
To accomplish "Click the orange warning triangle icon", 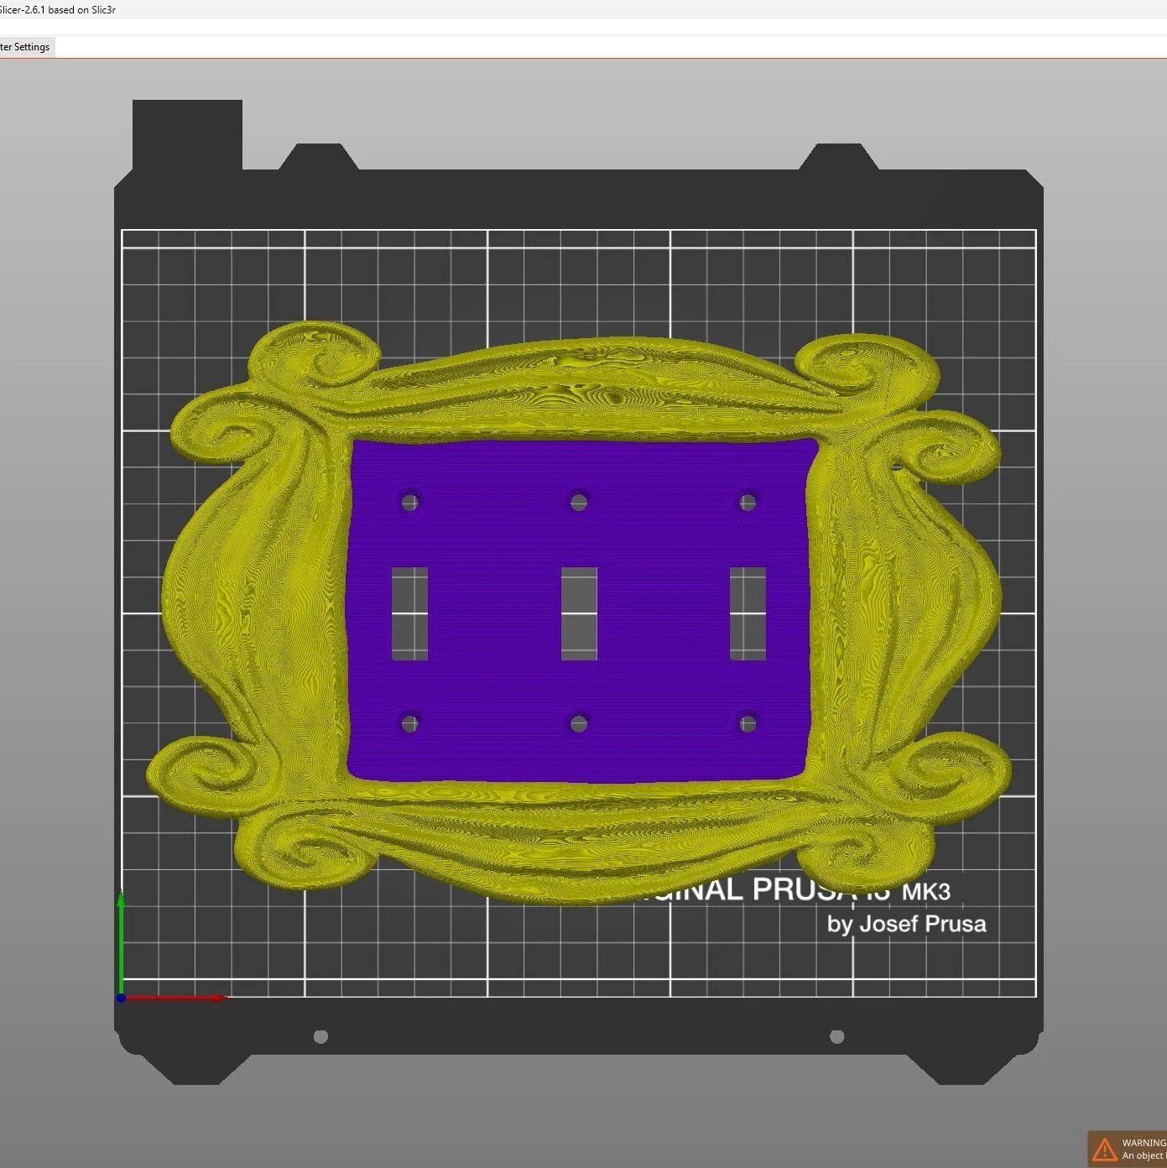I will (1105, 1149).
